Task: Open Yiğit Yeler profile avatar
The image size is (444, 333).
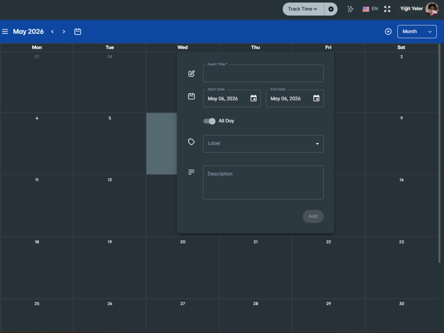Action: (x=432, y=9)
